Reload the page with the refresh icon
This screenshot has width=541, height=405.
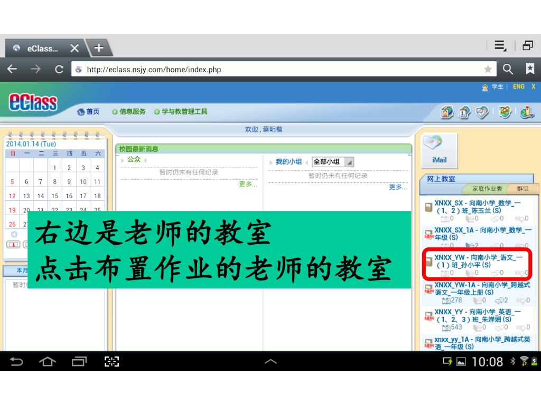point(59,69)
